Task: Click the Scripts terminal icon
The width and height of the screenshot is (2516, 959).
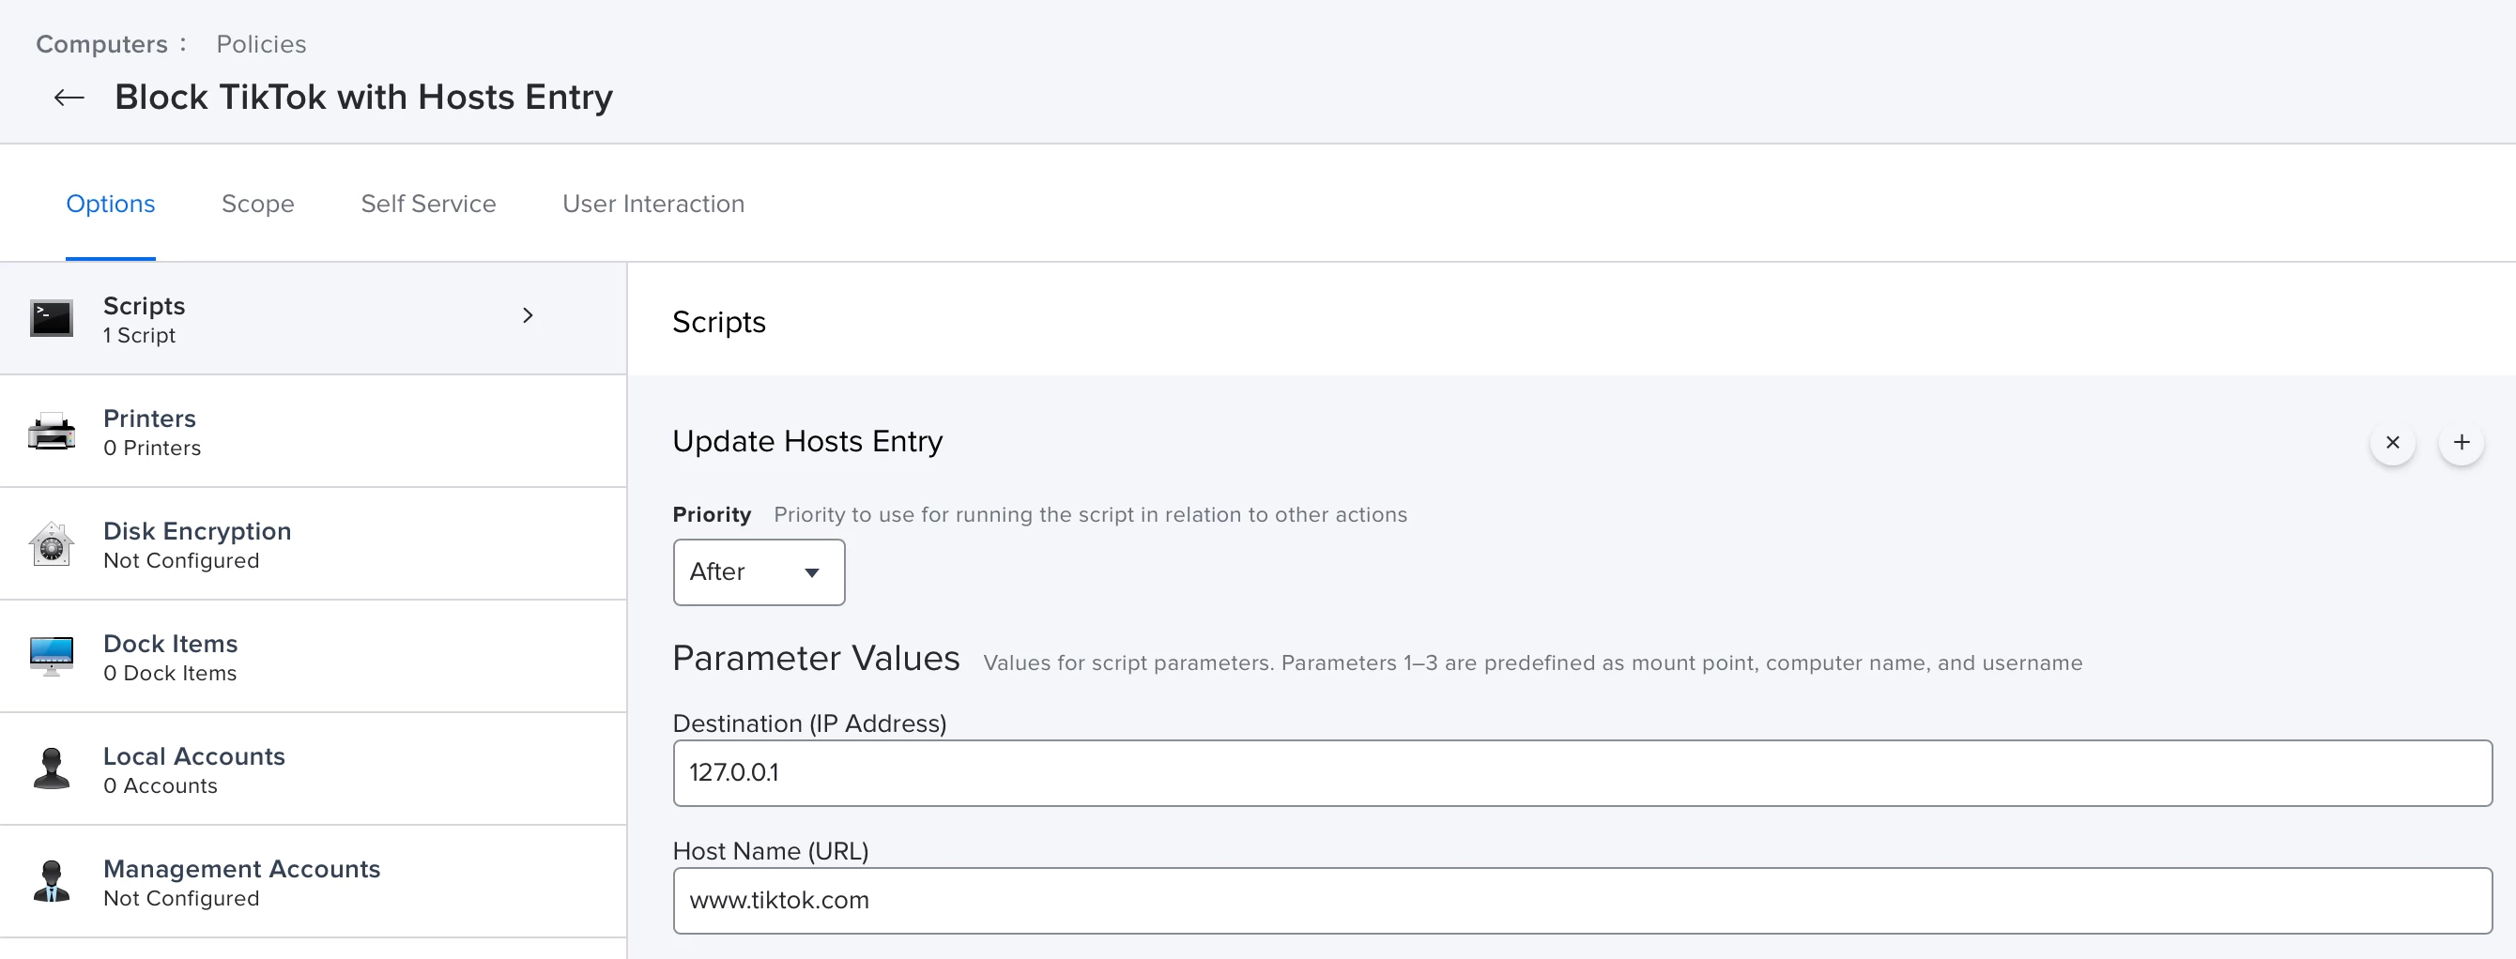Action: 51,318
